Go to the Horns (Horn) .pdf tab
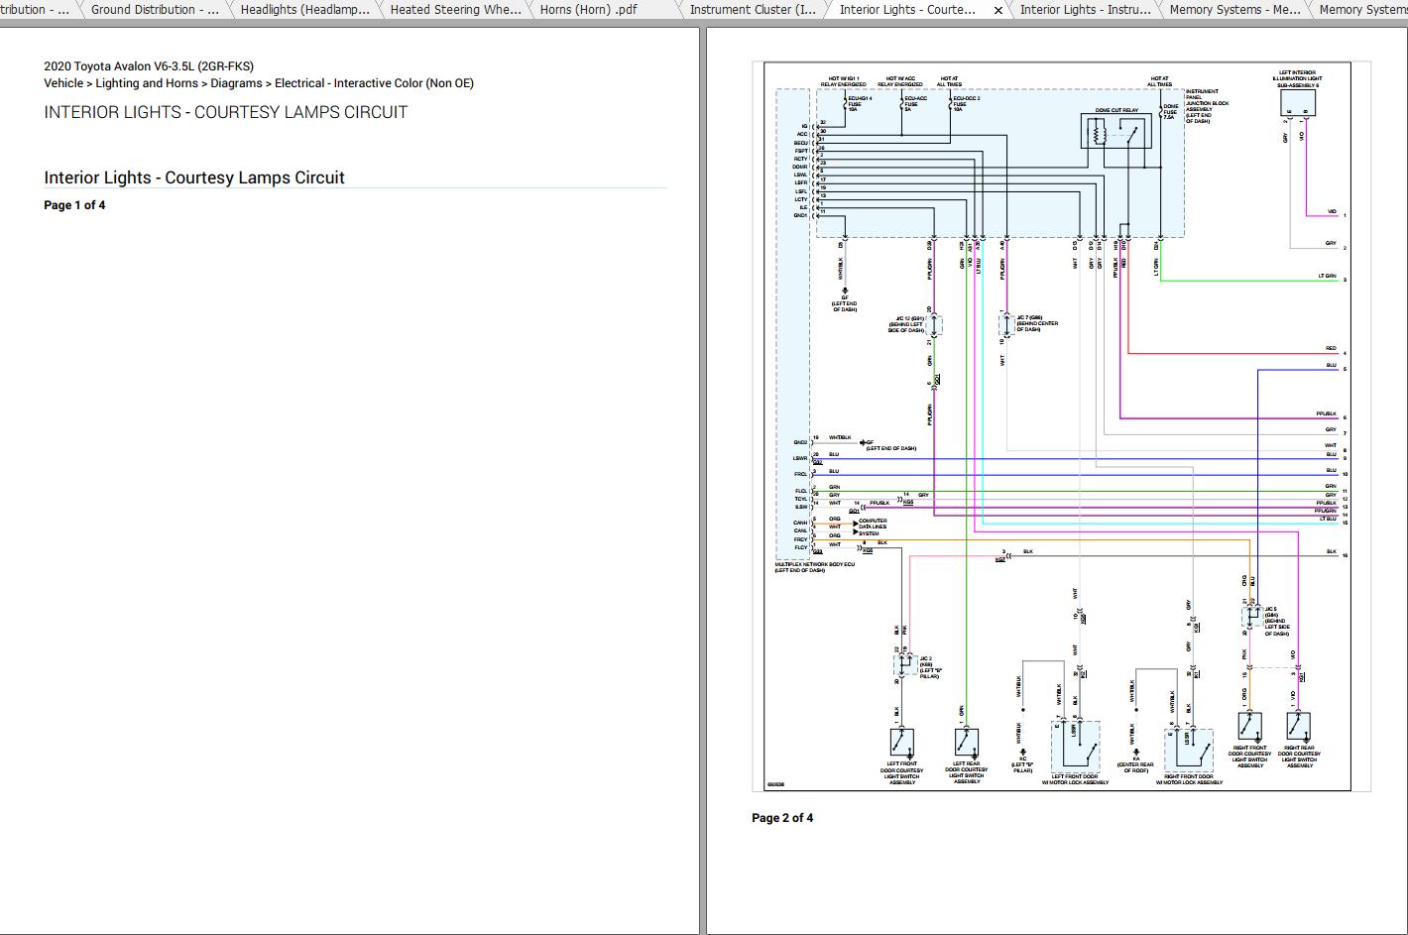Image resolution: width=1408 pixels, height=935 pixels. [x=588, y=10]
